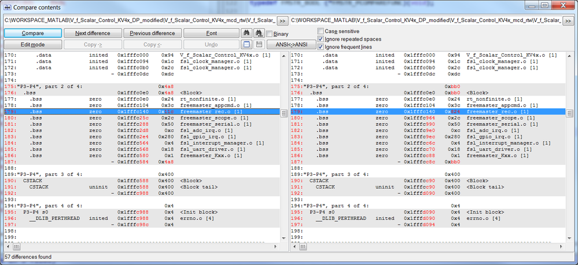Switch to Edit mode
Screen dimensions: 578x265
pyautogui.click(x=33, y=45)
